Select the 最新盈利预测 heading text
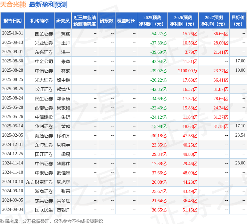Viewport: 247px width, 224px height. (48, 4)
